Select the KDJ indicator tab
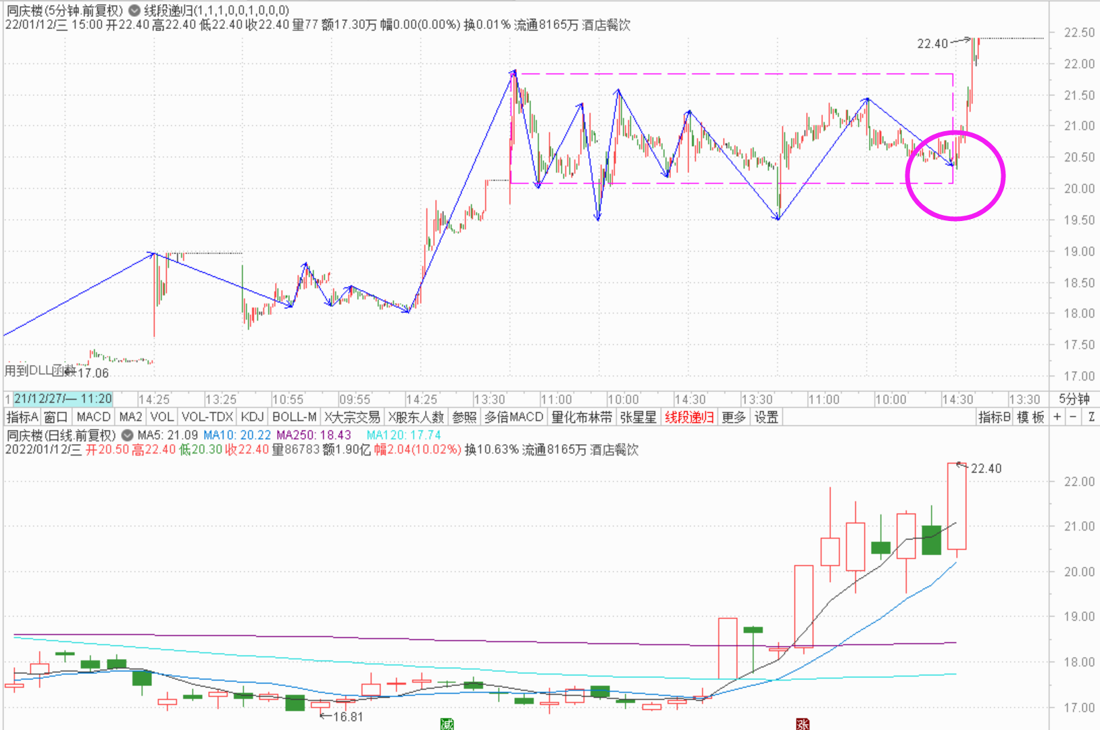 tap(252, 417)
